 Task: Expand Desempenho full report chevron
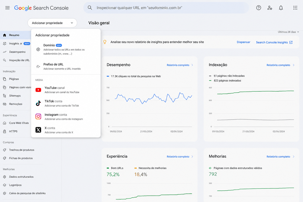click(x=192, y=65)
